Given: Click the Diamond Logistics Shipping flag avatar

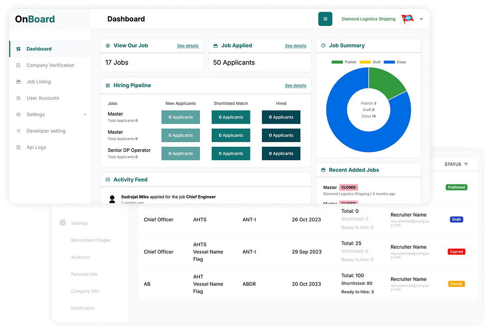Looking at the screenshot, I should pos(407,19).
